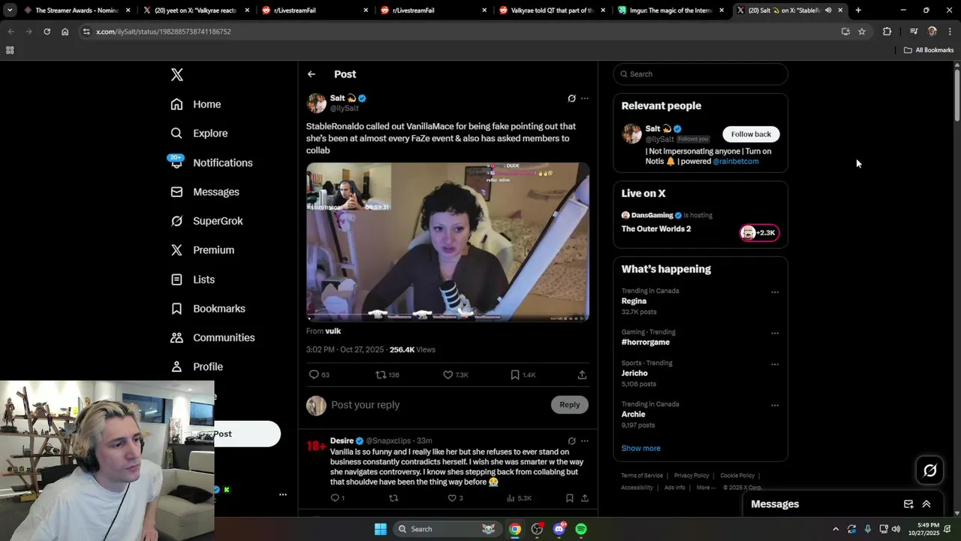
Task: Open more options on Desire's reply
Action: pyautogui.click(x=585, y=441)
